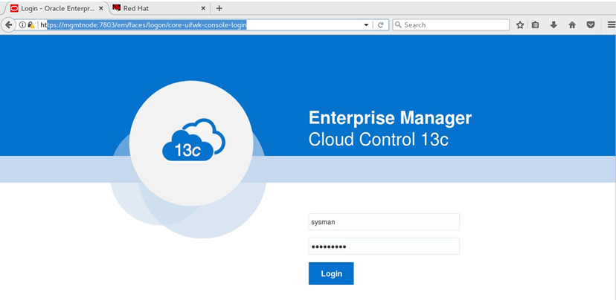Open the hamburger menu

(612, 25)
